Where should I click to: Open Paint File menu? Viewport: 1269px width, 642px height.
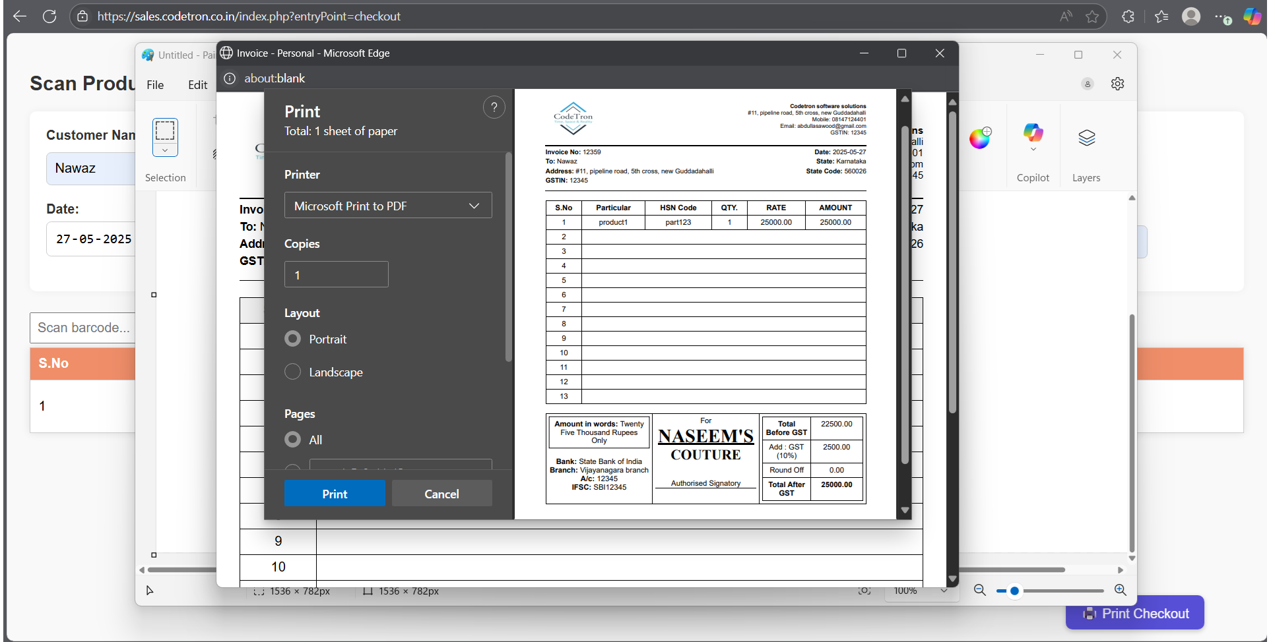tap(155, 85)
